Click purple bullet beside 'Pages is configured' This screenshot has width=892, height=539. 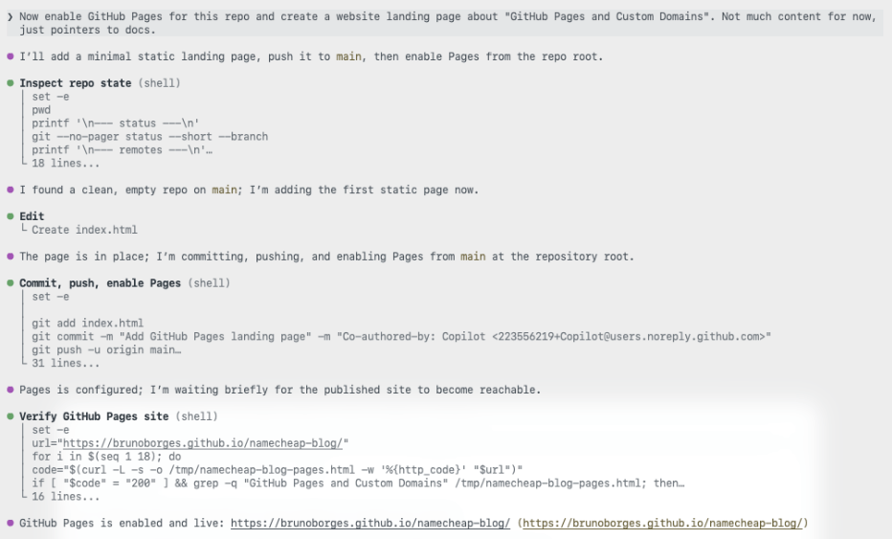coord(11,390)
